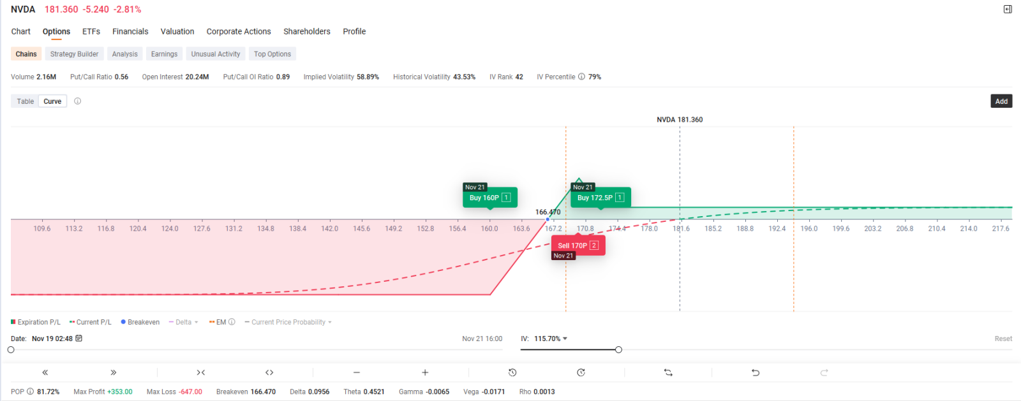Select the Chains sub-tab

[x=26, y=54]
